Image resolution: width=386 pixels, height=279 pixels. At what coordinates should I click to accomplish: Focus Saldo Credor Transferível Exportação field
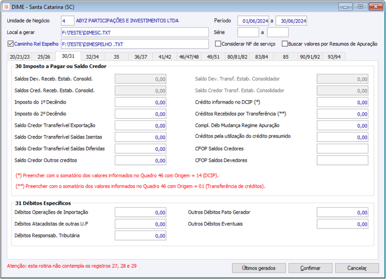140,125
